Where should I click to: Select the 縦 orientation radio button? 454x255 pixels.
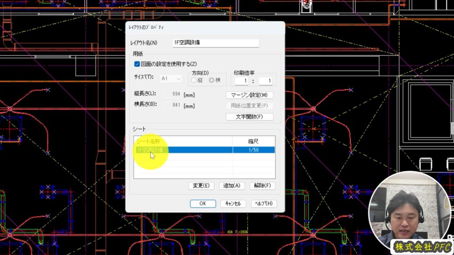[194, 80]
